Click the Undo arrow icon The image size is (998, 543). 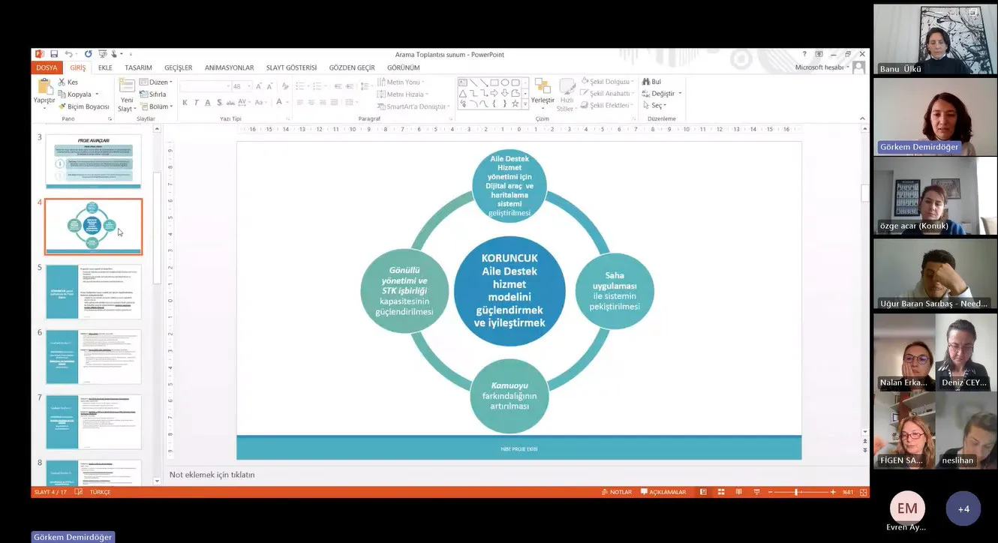(x=68, y=54)
